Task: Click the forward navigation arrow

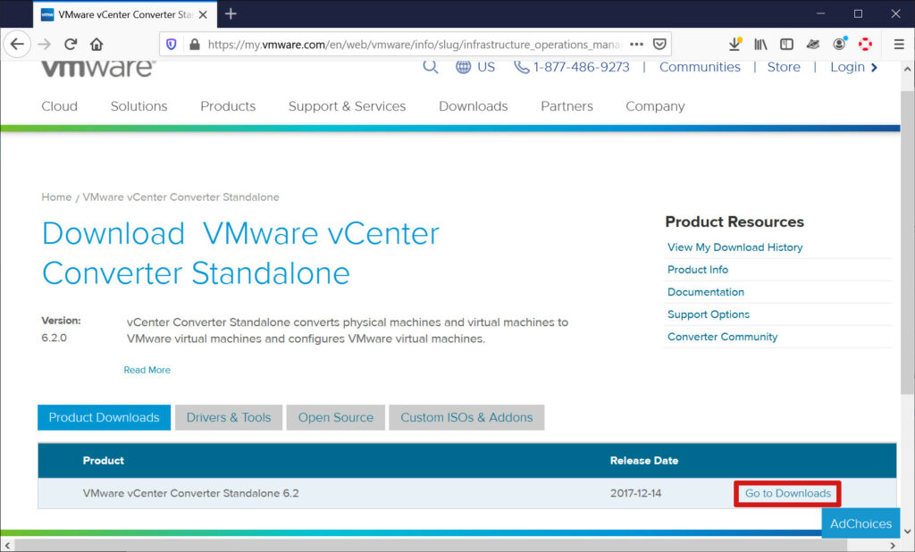Action: [x=45, y=45]
